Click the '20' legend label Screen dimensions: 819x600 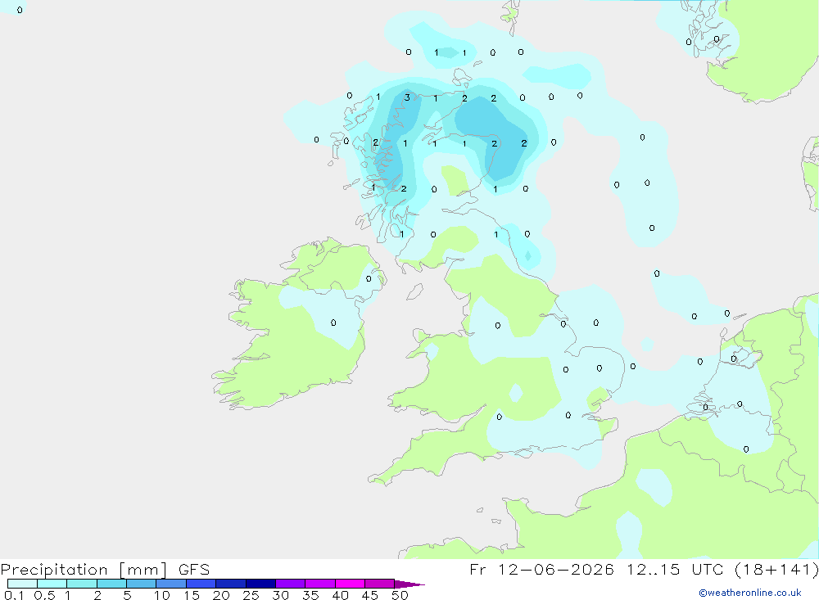pos(221,595)
